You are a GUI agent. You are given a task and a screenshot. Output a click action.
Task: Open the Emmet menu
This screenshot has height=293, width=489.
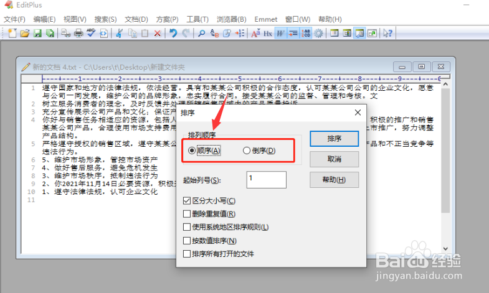click(266, 19)
